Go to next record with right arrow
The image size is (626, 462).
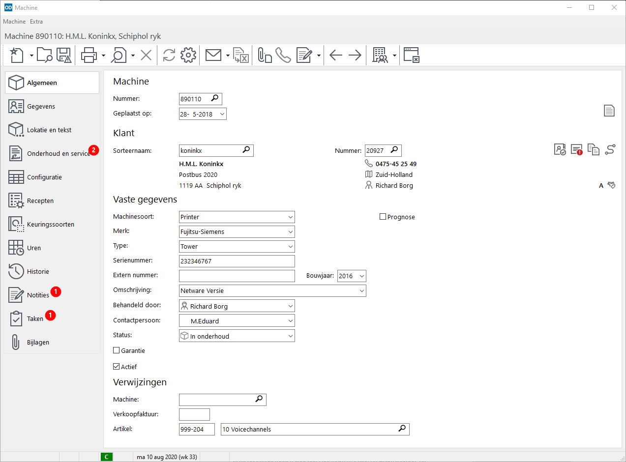tap(355, 55)
